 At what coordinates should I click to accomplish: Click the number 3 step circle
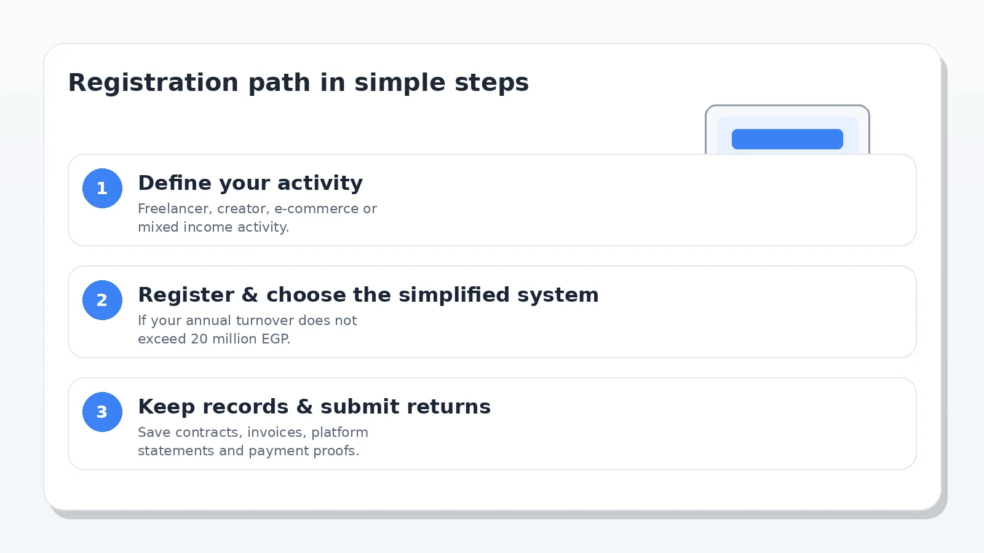pos(102,412)
